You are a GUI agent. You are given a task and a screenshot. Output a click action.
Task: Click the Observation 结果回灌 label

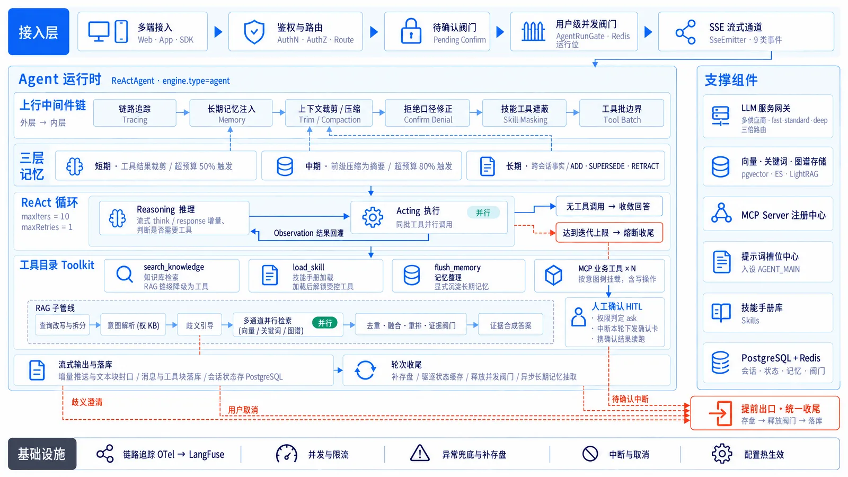tap(308, 233)
